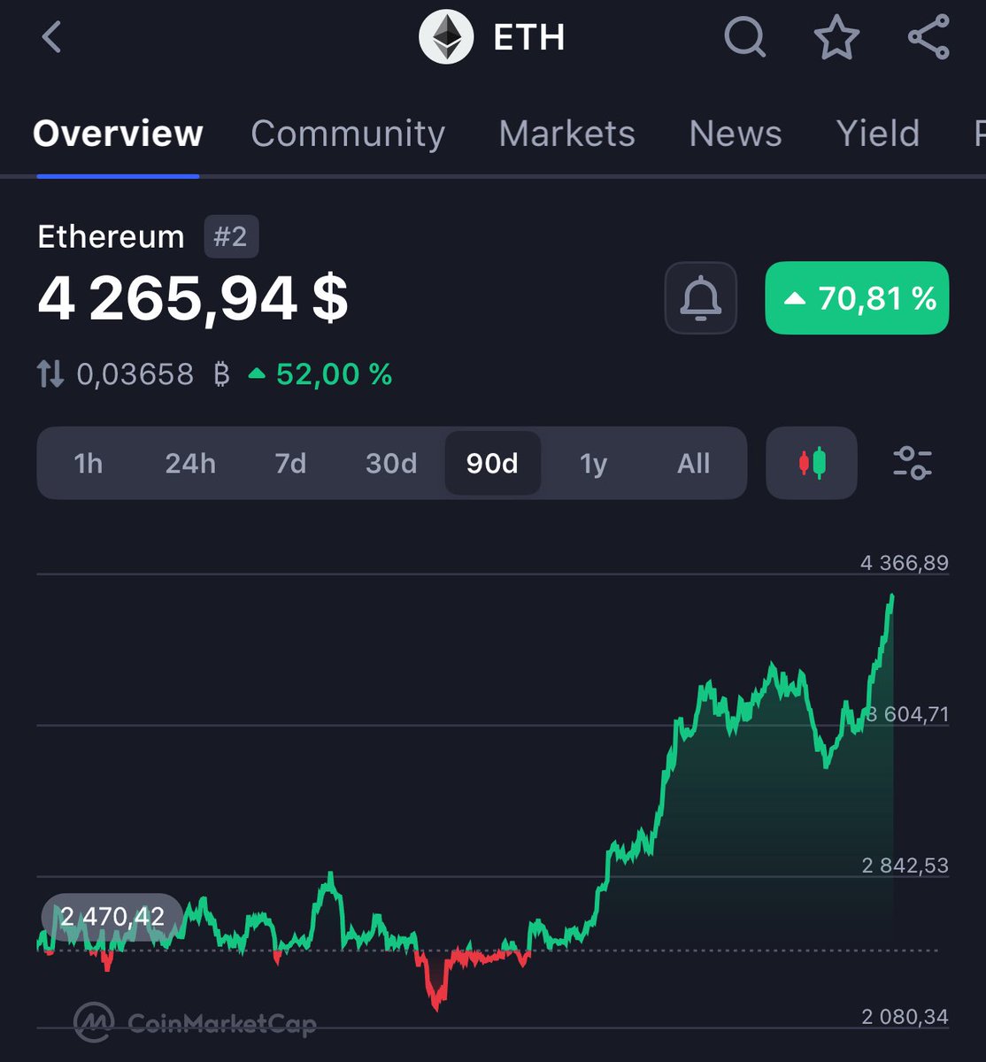Tap the green 70,81 % change badge
986x1062 pixels.
857,298
